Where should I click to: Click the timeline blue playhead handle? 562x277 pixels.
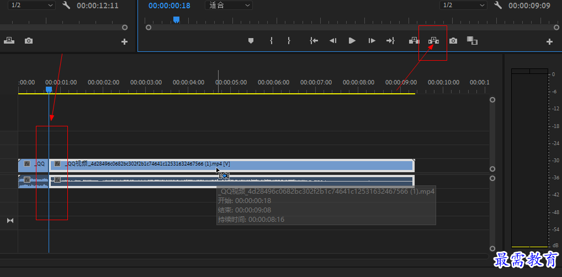click(x=49, y=89)
